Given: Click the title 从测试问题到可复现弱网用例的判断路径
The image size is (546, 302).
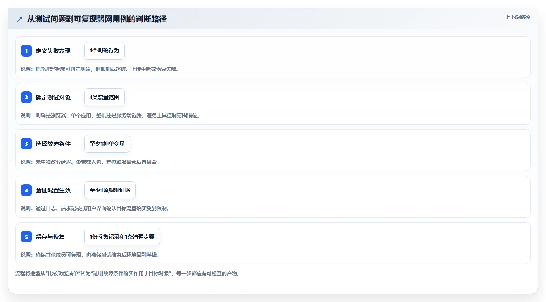Looking at the screenshot, I should tap(97, 19).
